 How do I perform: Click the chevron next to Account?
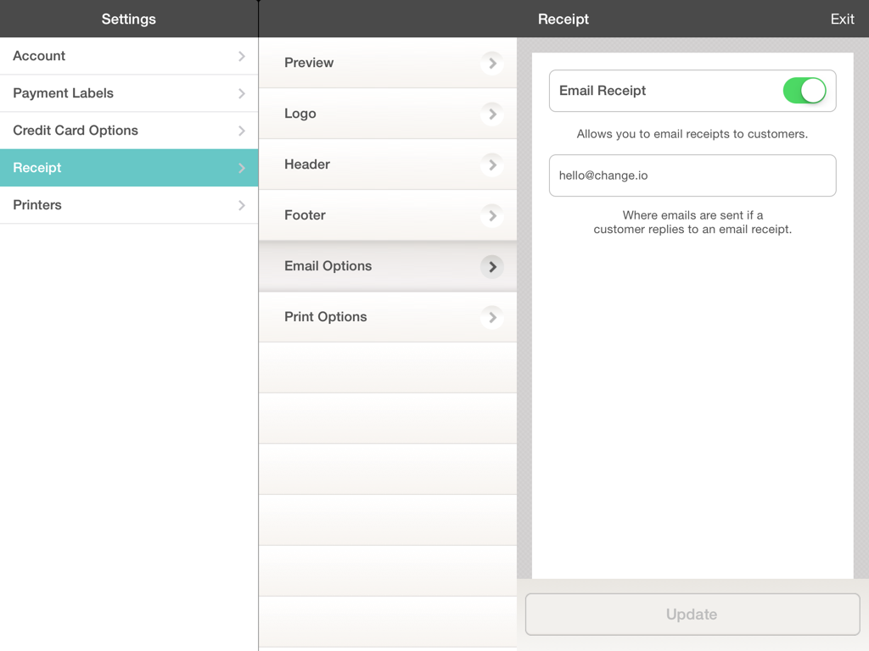[242, 56]
